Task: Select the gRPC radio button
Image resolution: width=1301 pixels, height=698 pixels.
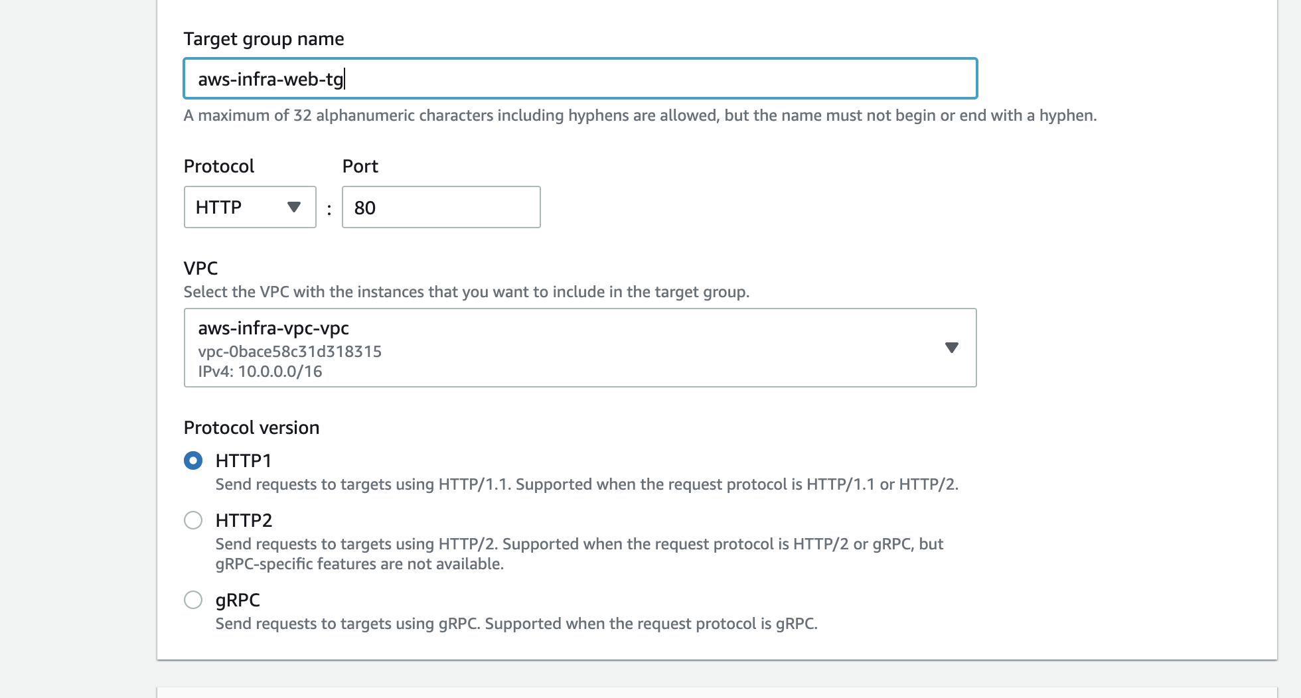Action: [x=193, y=600]
